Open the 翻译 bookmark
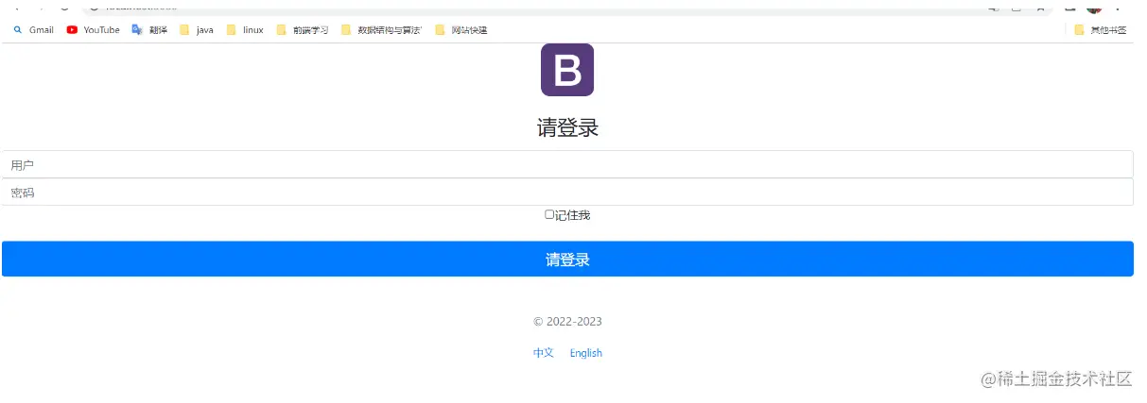 tap(149, 30)
